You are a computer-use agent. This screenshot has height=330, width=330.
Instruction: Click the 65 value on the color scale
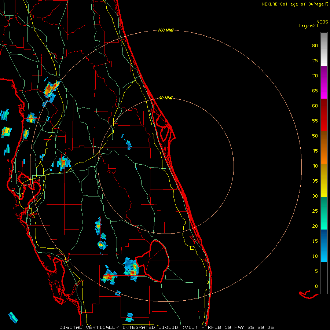[x=315, y=91]
